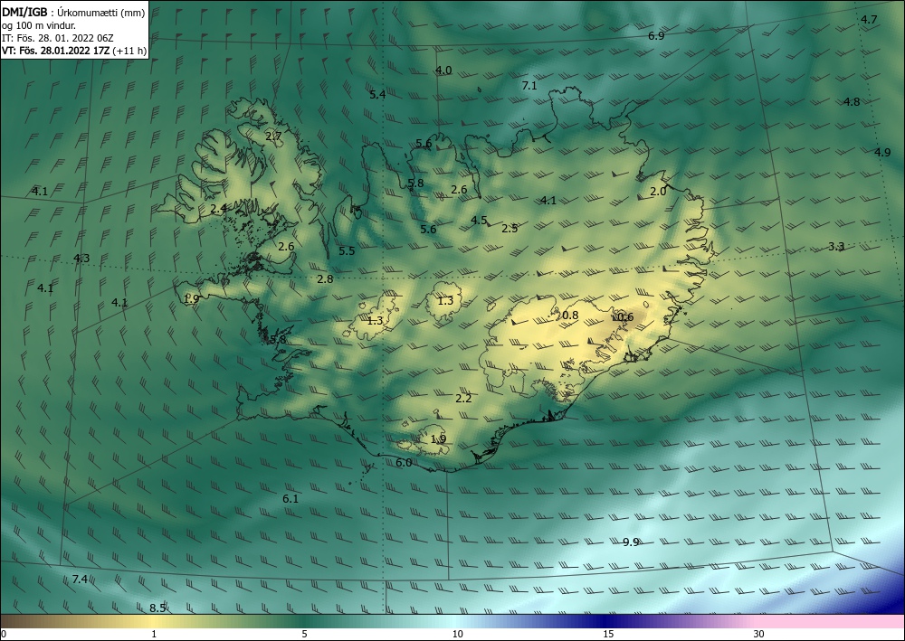Click the 9.9 value on the map
The image size is (905, 641).
coord(631,542)
